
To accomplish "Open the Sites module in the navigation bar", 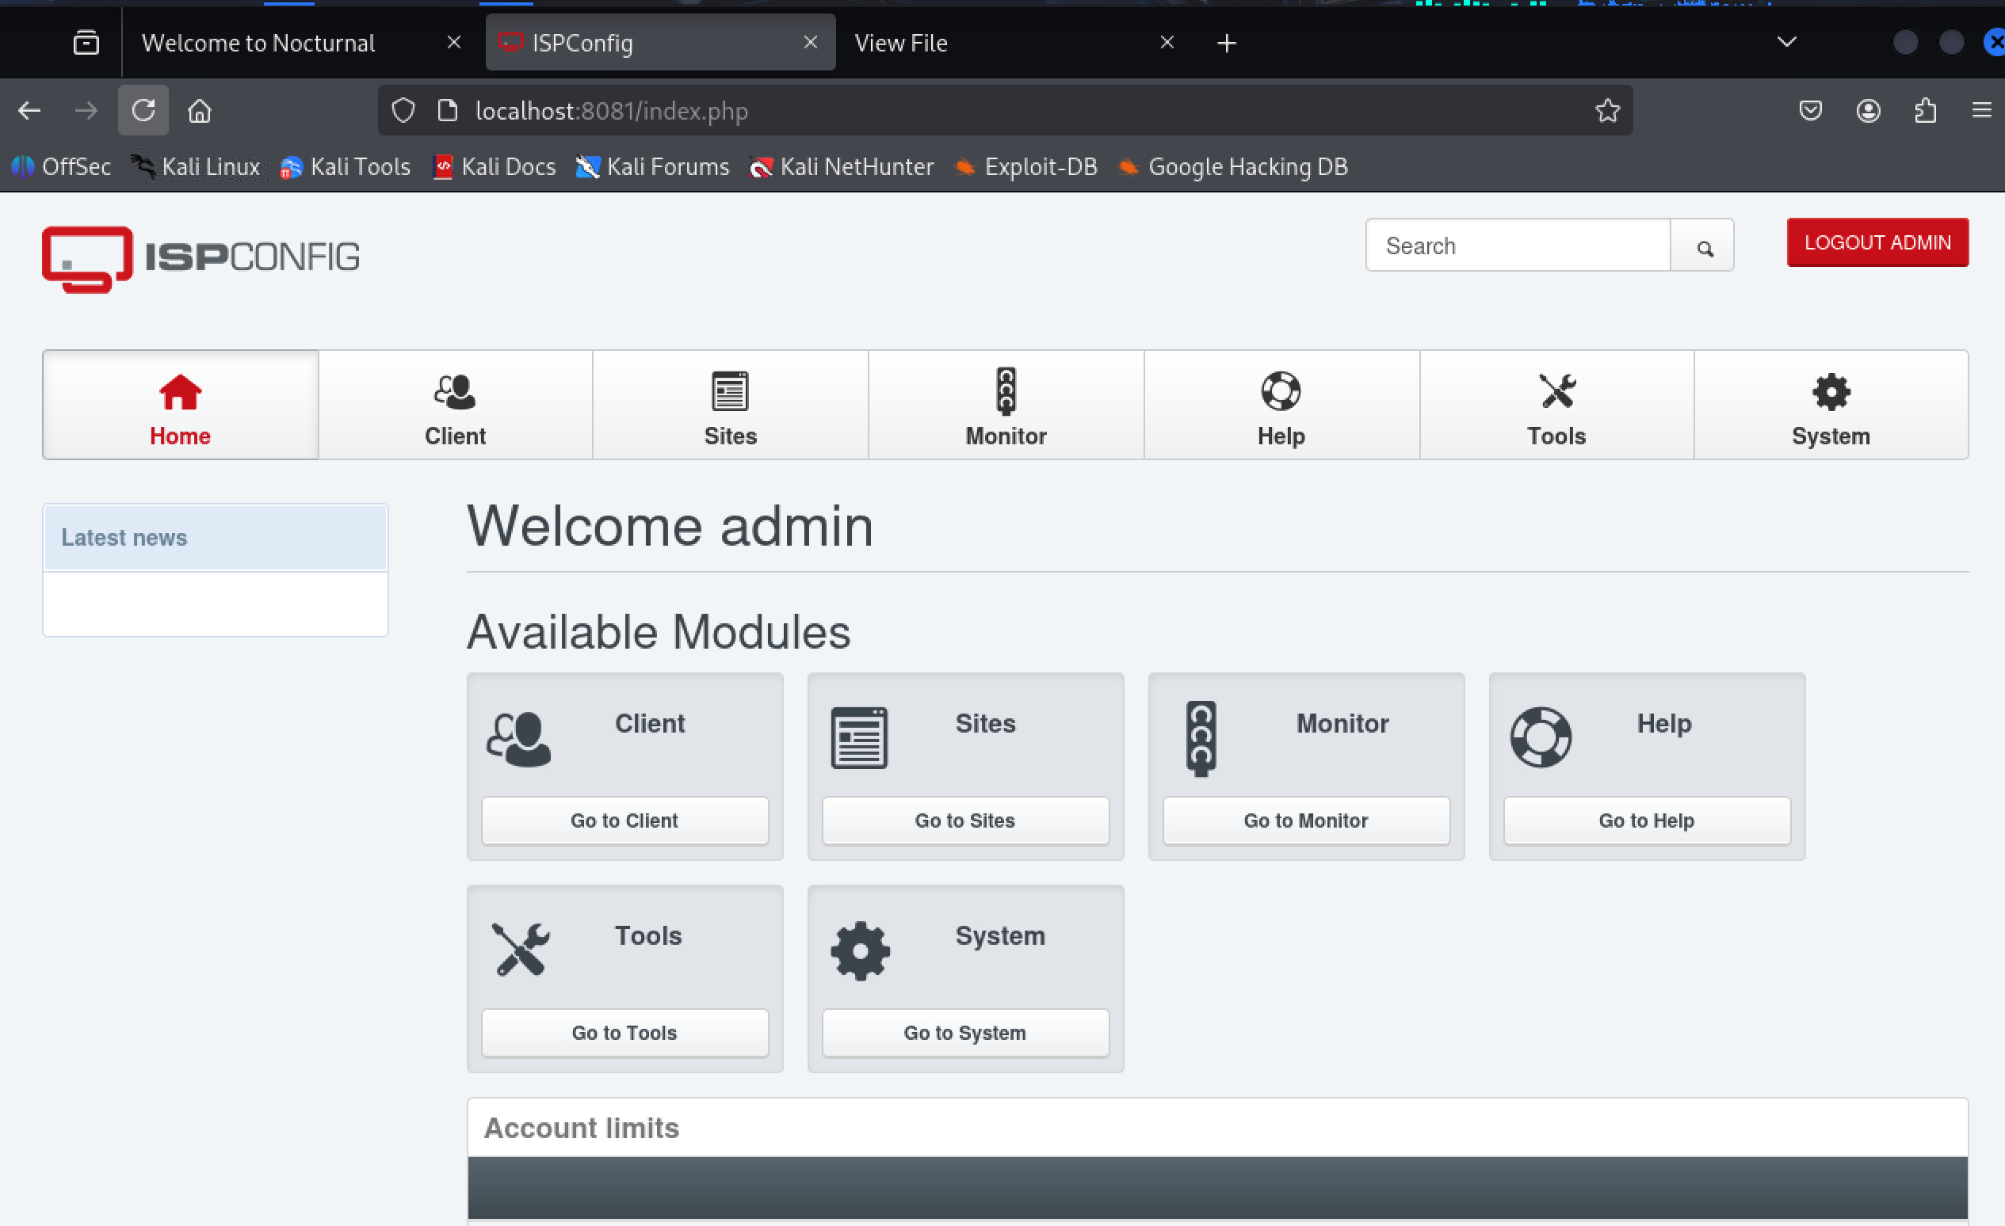I will tap(730, 405).
